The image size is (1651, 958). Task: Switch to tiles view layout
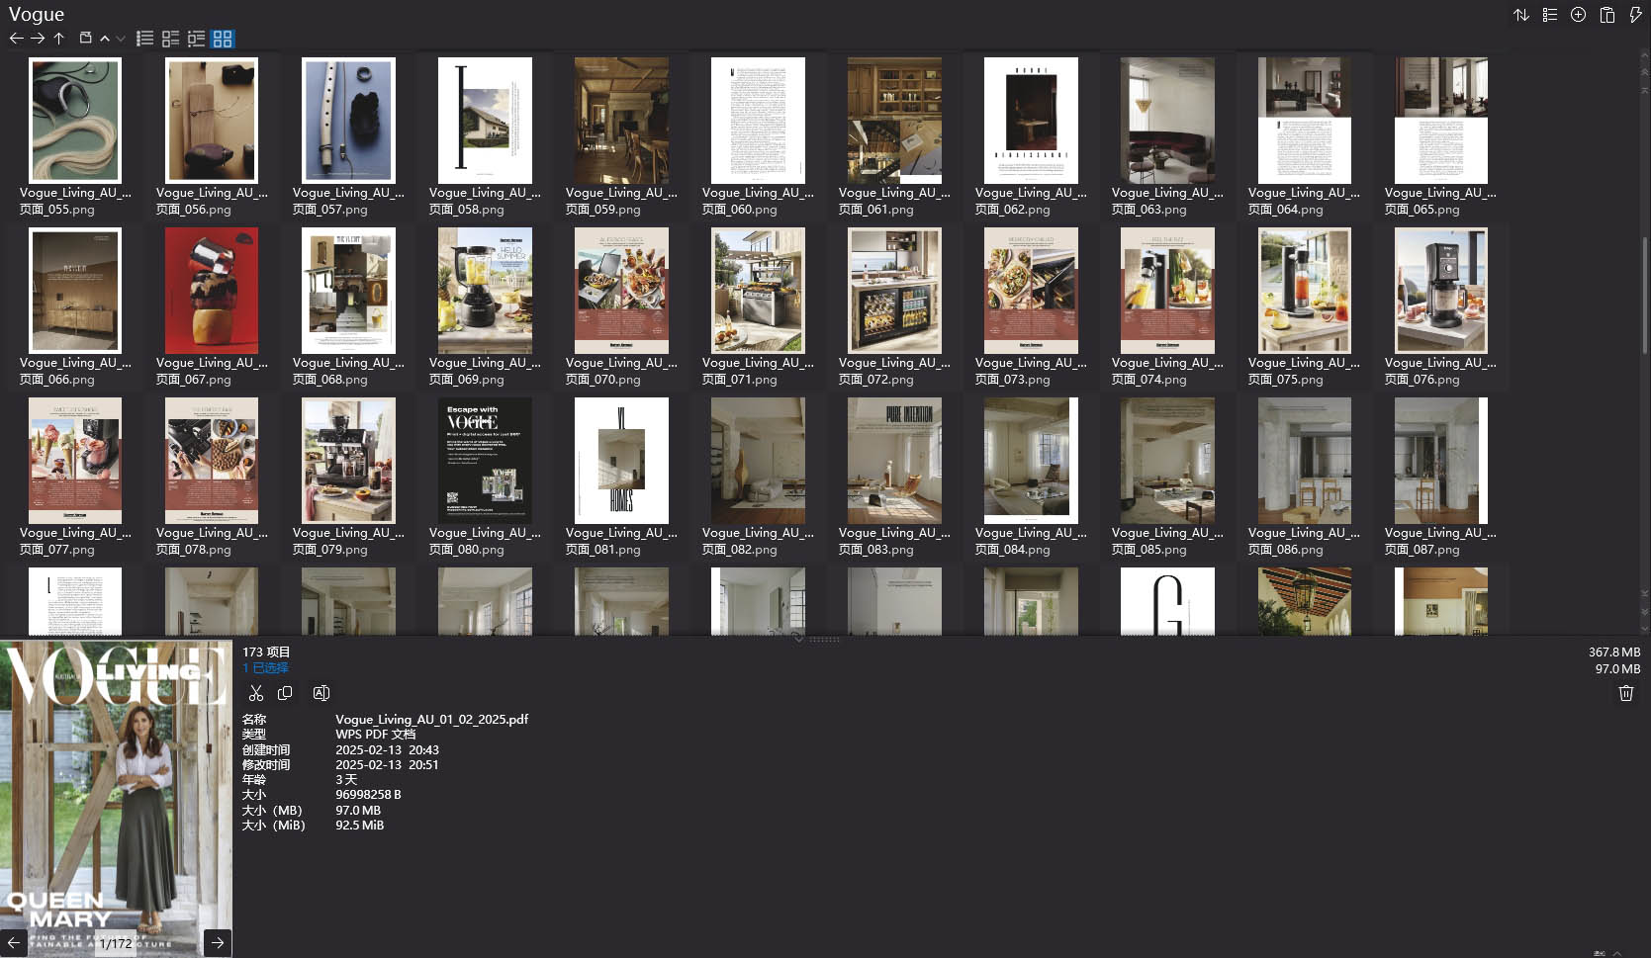click(x=170, y=38)
